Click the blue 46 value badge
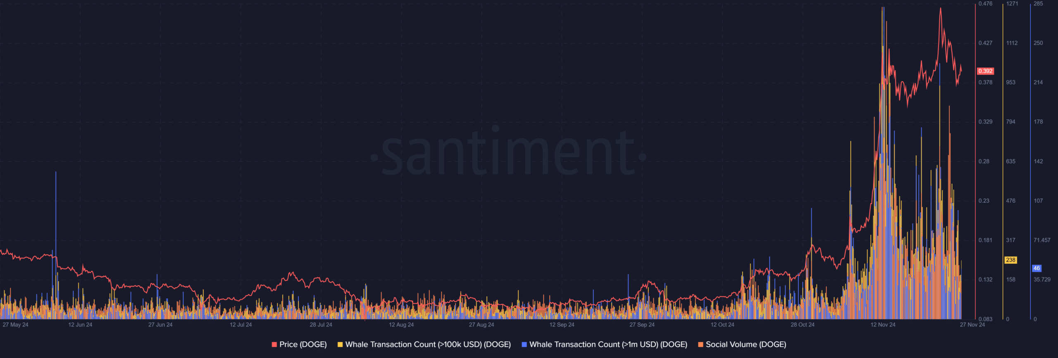The height and width of the screenshot is (358, 1058). (x=1037, y=268)
